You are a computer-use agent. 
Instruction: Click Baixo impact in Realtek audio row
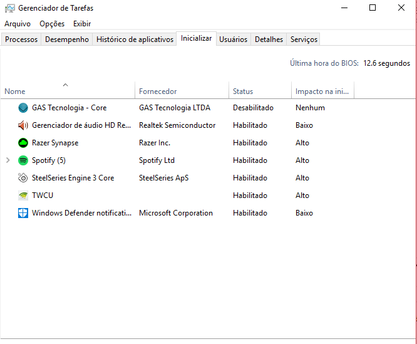[x=304, y=125]
